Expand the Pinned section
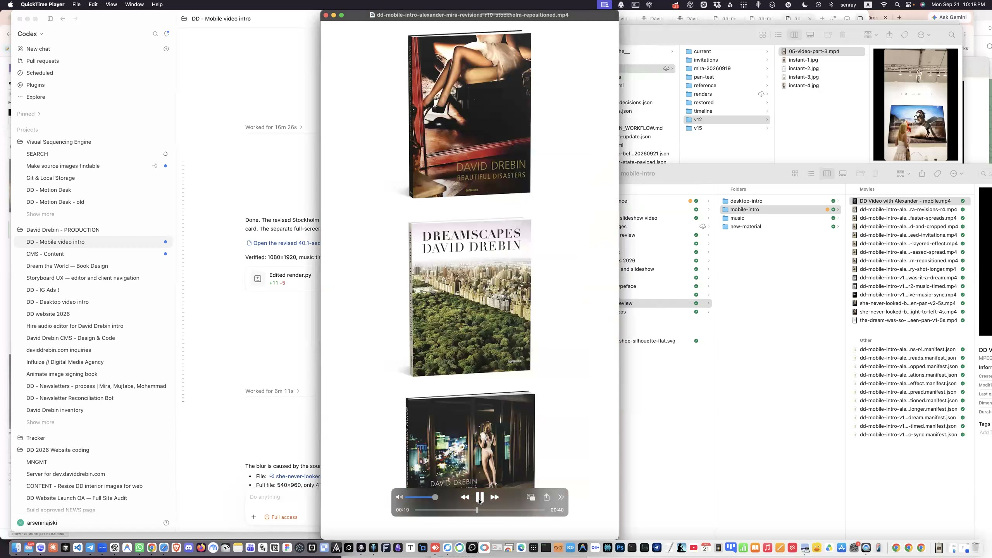Screen dimensions: 992x558 [x=29, y=114]
